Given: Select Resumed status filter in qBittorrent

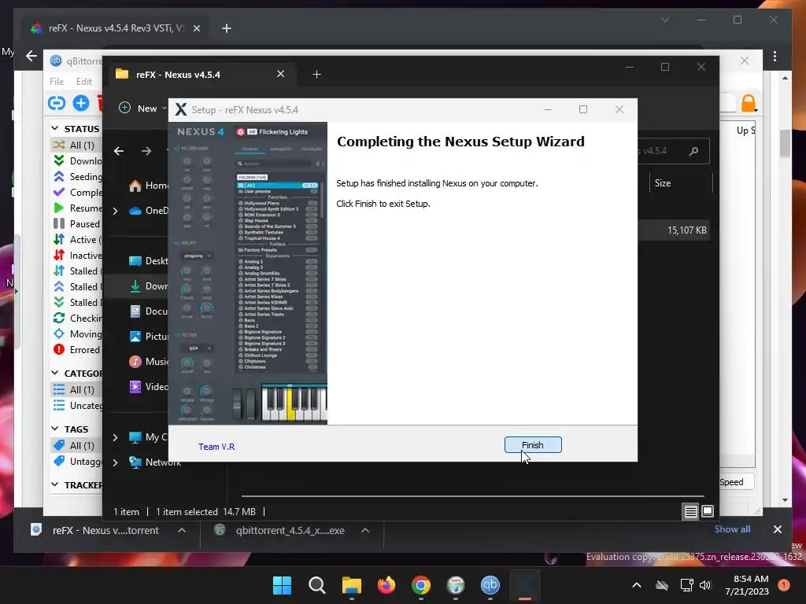Looking at the screenshot, I should coord(76,208).
